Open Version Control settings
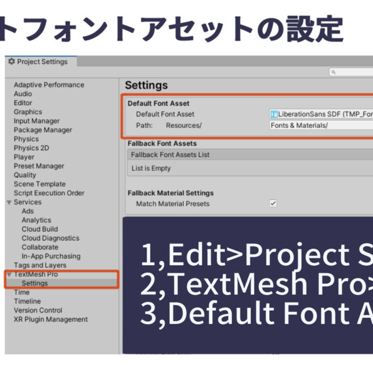The height and width of the screenshot is (373, 373). tap(38, 311)
